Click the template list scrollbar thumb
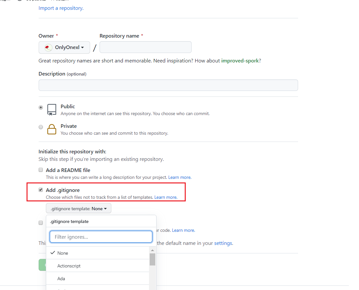 (153, 259)
